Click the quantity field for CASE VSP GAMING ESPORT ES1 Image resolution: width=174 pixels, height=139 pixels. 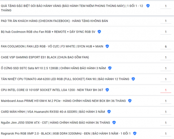point(166,57)
